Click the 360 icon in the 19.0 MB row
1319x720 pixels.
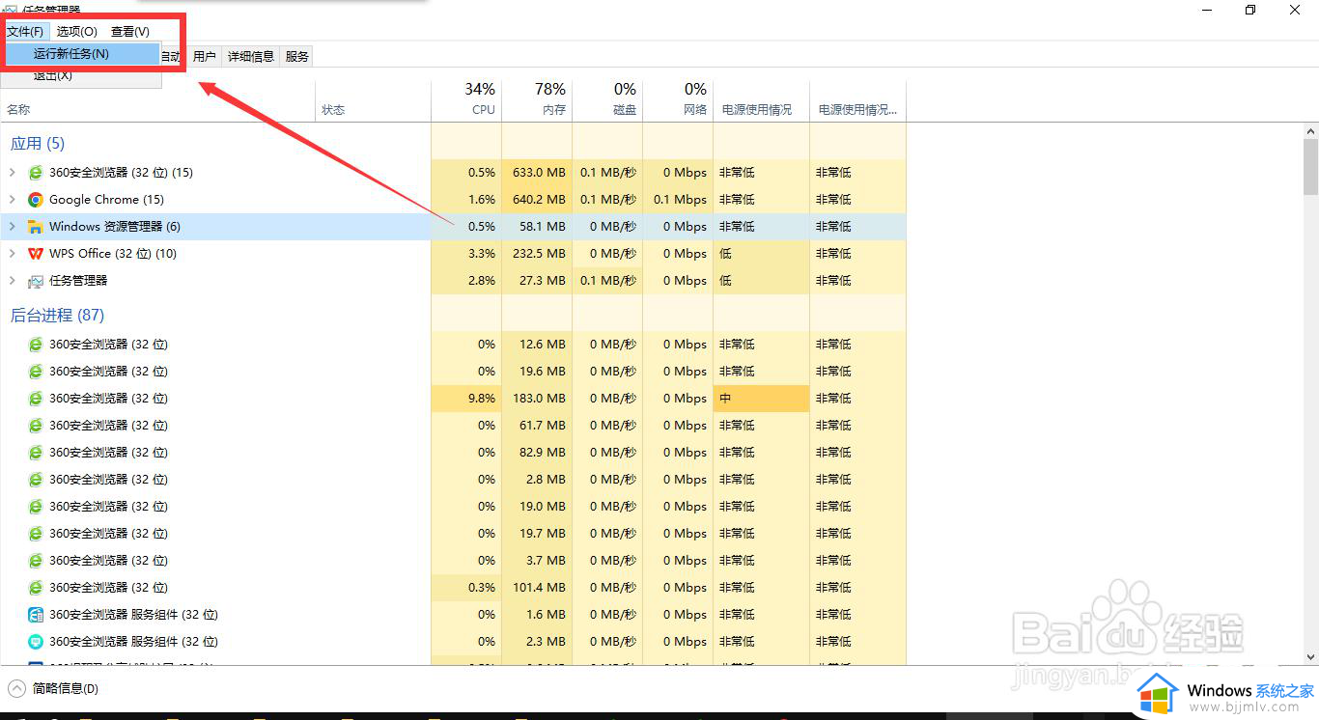click(36, 507)
